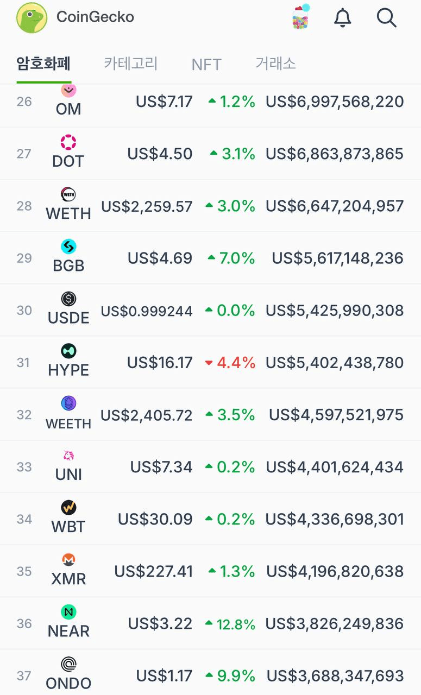Switch to the 거래소 tab
Screen dimensions: 421x695
click(276, 64)
